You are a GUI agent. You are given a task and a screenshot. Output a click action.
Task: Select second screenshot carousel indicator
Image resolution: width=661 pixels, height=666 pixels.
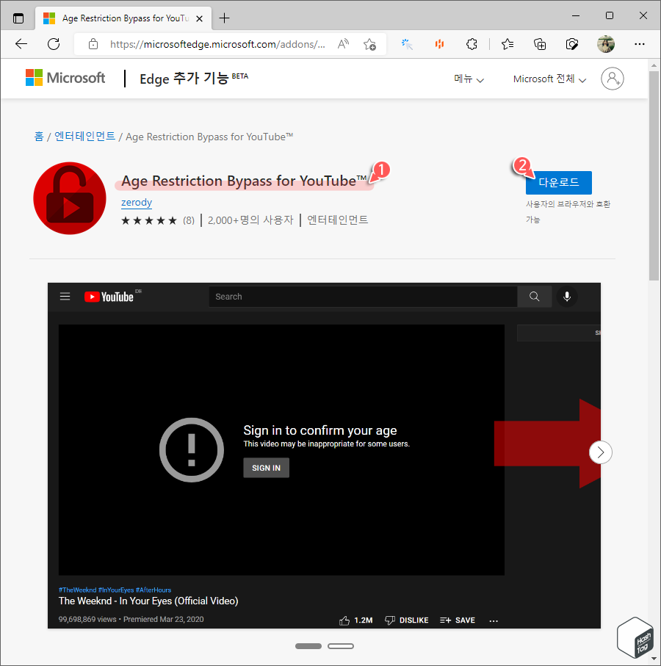[341, 646]
